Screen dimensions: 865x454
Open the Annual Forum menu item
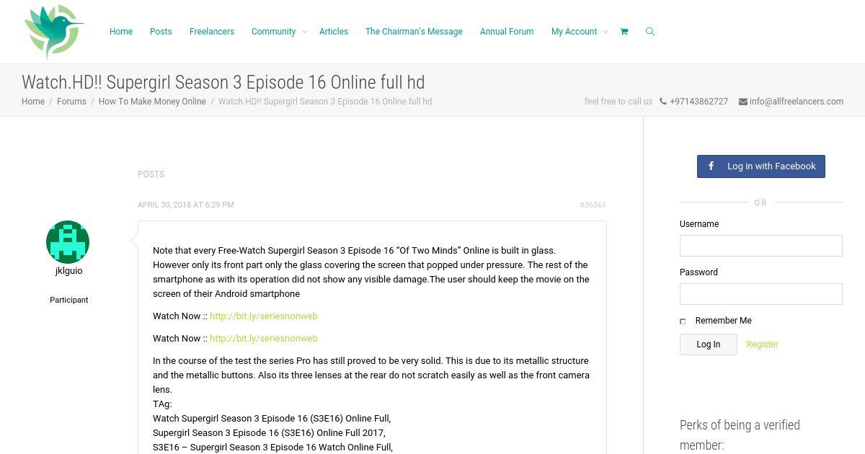(x=507, y=32)
